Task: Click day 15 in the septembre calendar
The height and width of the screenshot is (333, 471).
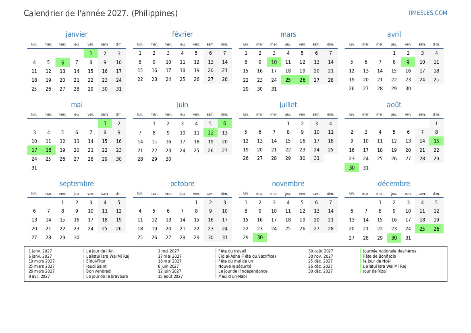Action: (x=62, y=220)
